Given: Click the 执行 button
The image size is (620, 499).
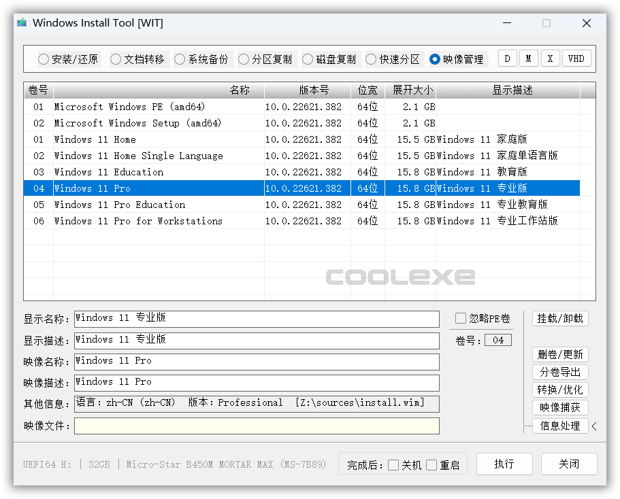Looking at the screenshot, I should pos(504,464).
